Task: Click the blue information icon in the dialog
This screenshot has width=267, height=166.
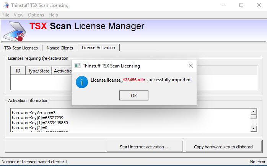Action: (82, 82)
